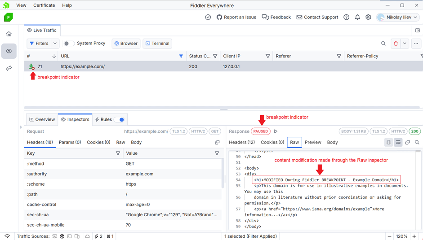The width and height of the screenshot is (423, 240).
Task: Expand the dropdown next to the trash icon
Action: pos(405,44)
